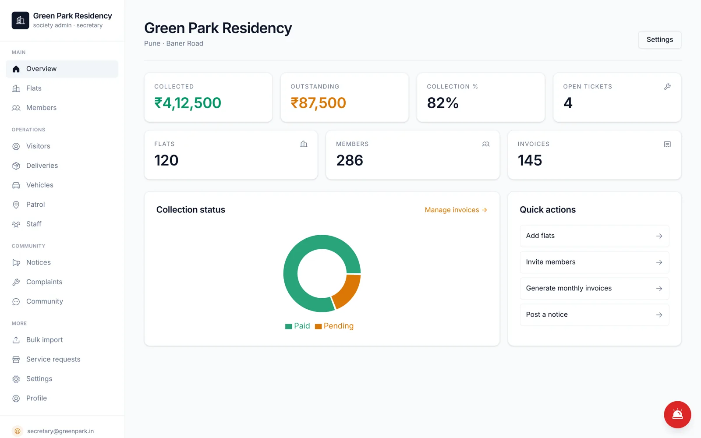
Task: Go to Service requests in sidebar
Action: (62, 360)
